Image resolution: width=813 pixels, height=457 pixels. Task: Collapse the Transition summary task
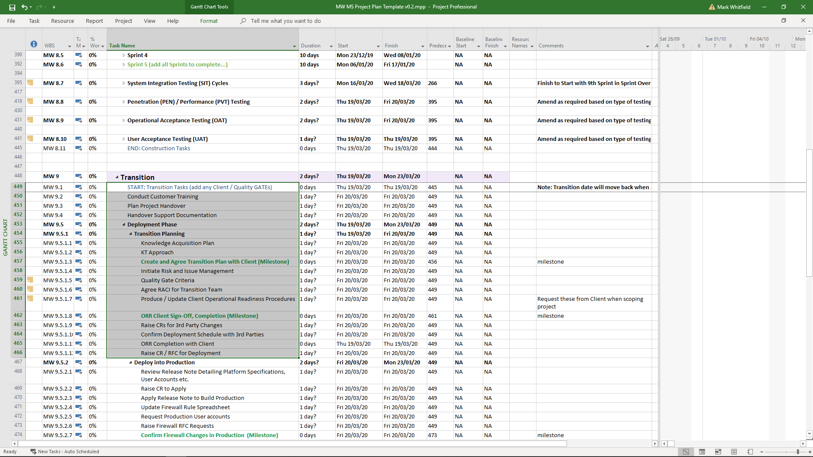point(117,177)
